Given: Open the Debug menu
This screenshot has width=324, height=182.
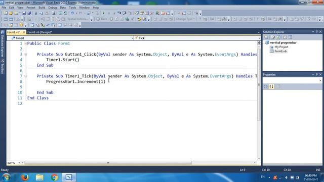Looking at the screenshot, I should pyautogui.click(x=53, y=8).
